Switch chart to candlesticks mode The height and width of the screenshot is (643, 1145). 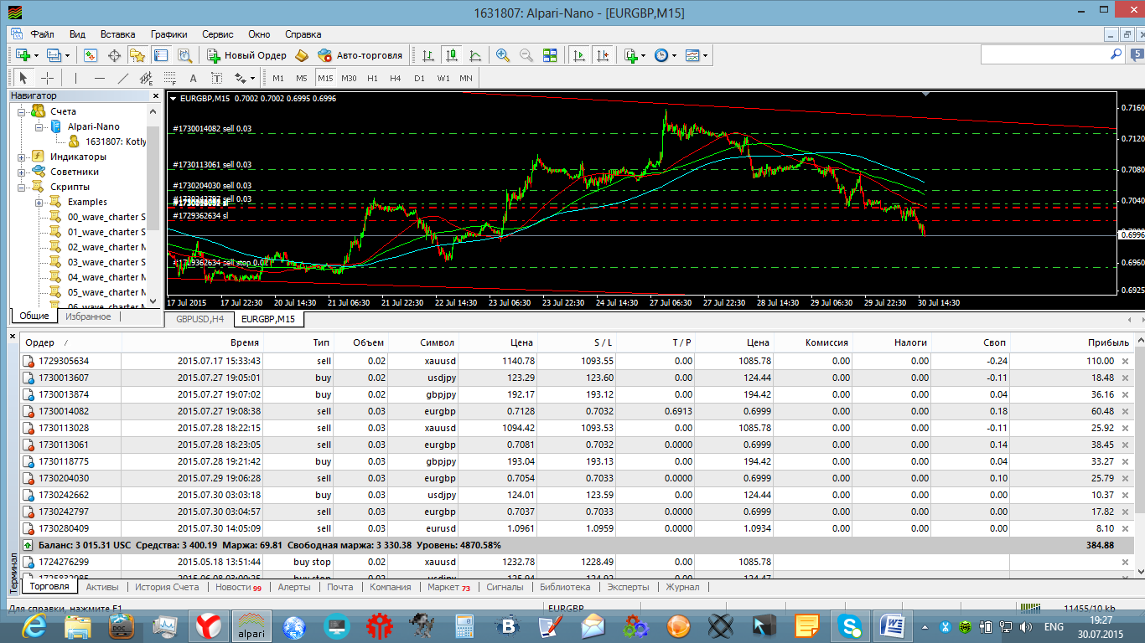coord(452,55)
